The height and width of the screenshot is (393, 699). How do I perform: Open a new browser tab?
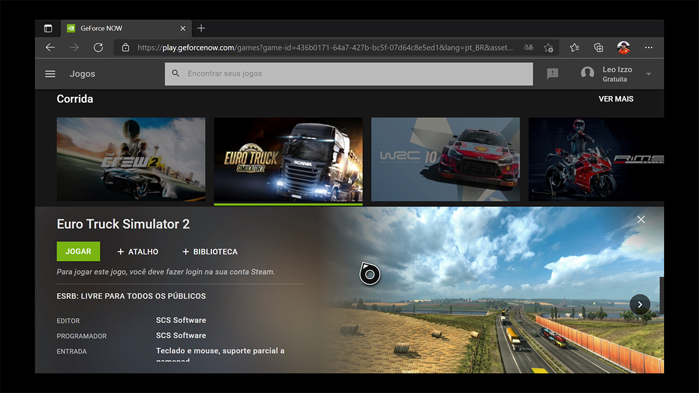[x=201, y=28]
